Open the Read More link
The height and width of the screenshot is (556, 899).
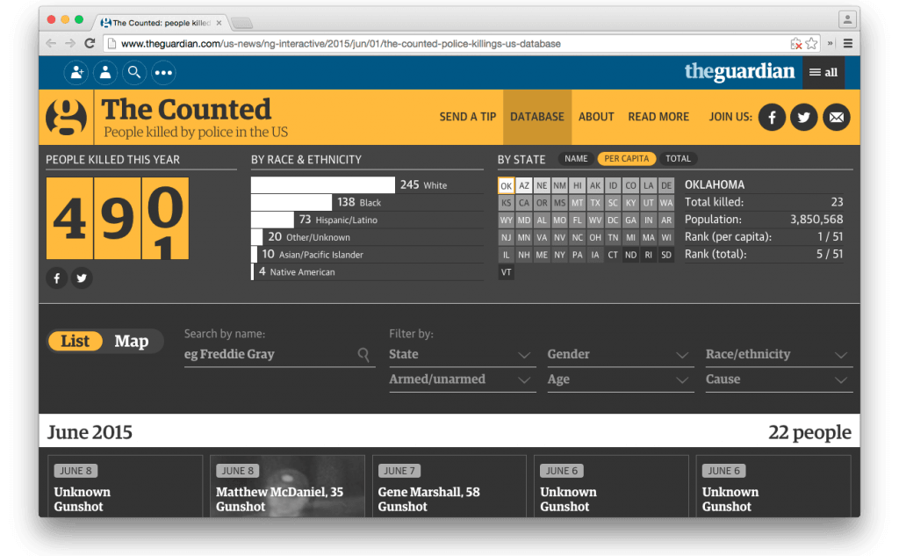(658, 117)
